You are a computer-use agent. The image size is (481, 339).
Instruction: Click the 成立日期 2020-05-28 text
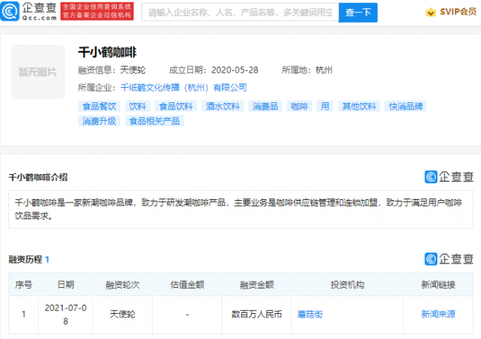pos(214,70)
